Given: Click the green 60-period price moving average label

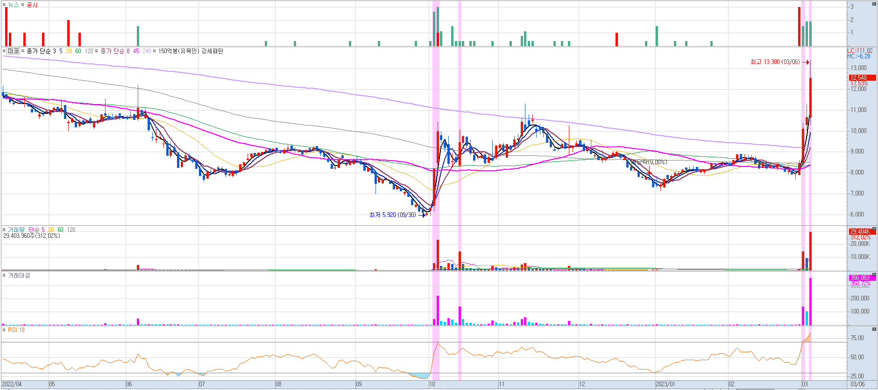Looking at the screenshot, I should coord(78,51).
